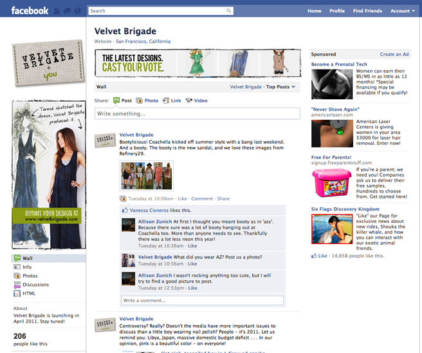Click the Velvet Brigade profile logo image
422x353 pixels.
[48, 63]
